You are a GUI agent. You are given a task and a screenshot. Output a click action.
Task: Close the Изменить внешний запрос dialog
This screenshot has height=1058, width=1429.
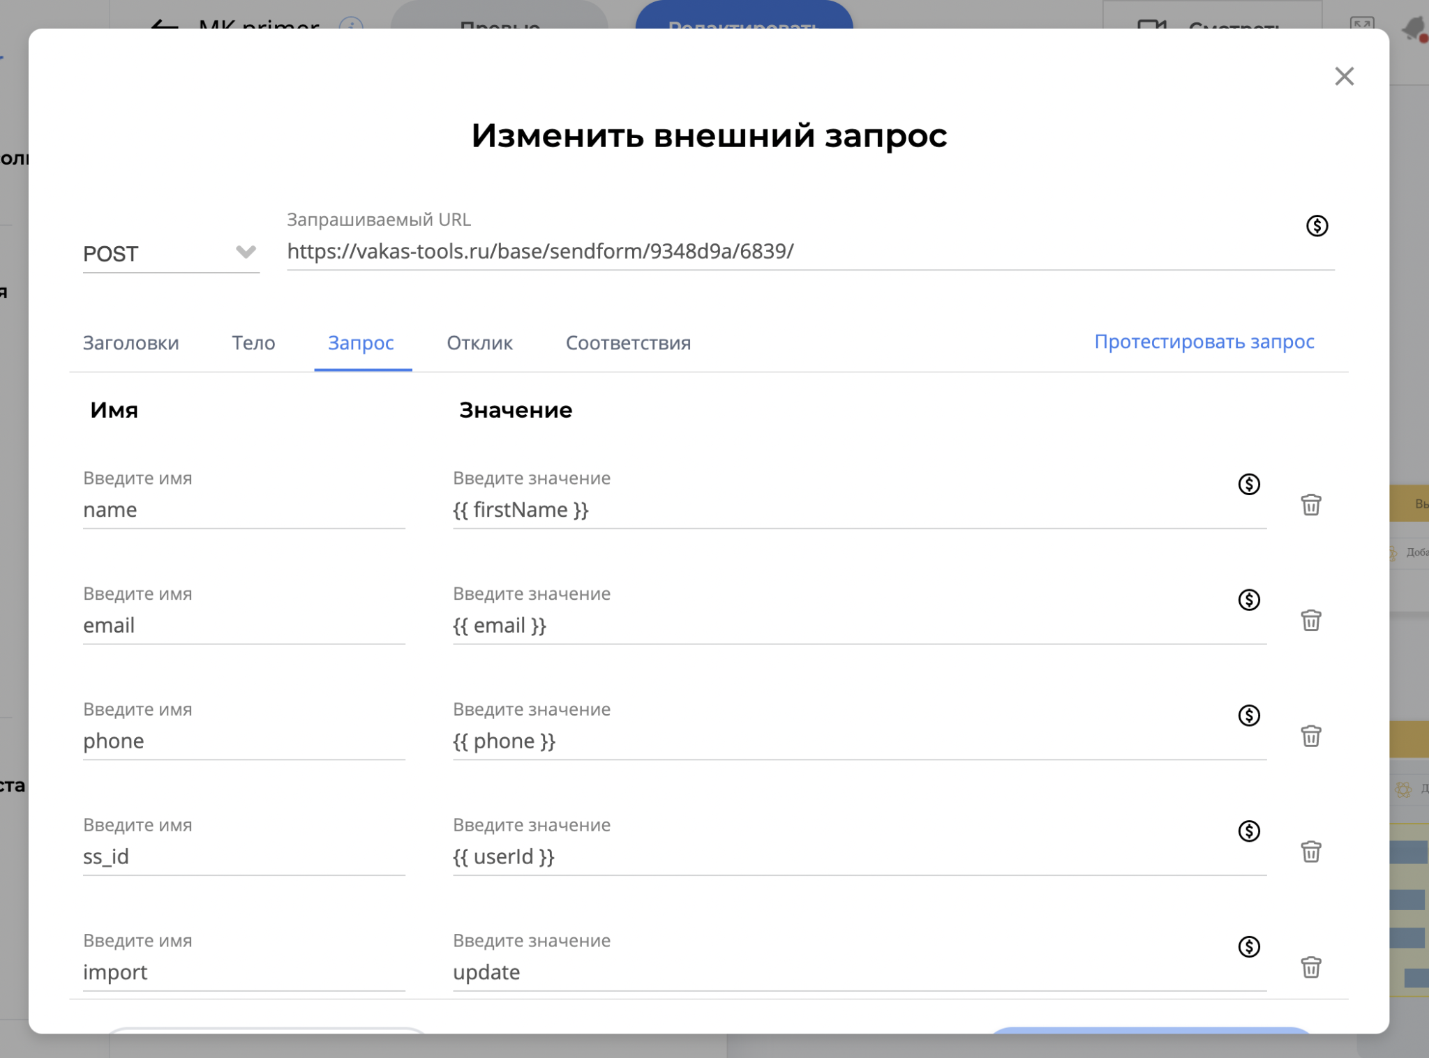[1344, 76]
